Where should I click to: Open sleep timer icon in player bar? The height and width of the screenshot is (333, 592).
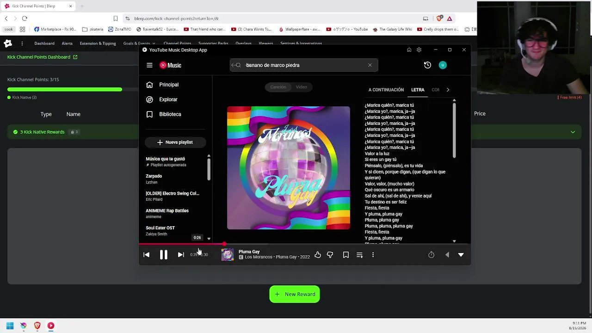[431, 255]
